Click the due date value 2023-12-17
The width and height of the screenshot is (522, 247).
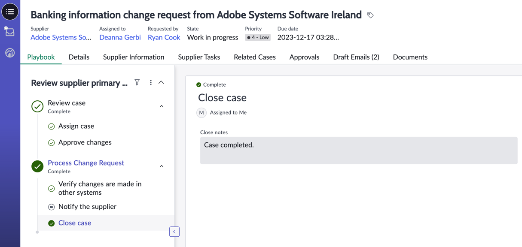(308, 37)
